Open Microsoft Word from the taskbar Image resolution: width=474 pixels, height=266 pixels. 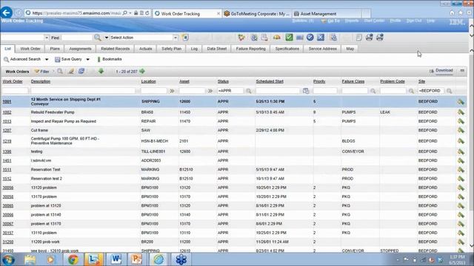tap(116, 259)
